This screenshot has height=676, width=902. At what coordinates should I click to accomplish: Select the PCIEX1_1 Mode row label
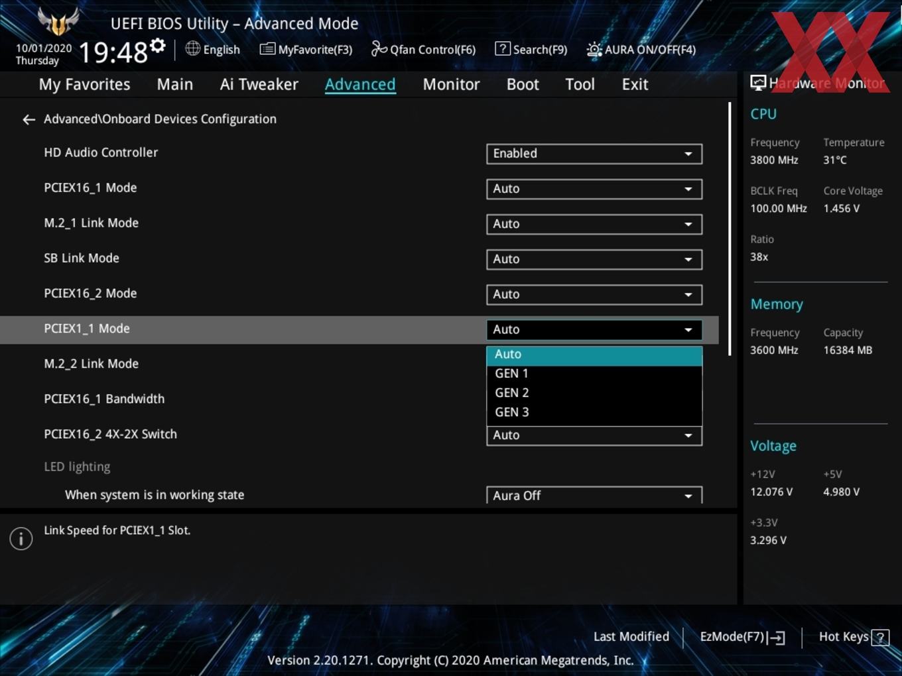[x=87, y=329]
